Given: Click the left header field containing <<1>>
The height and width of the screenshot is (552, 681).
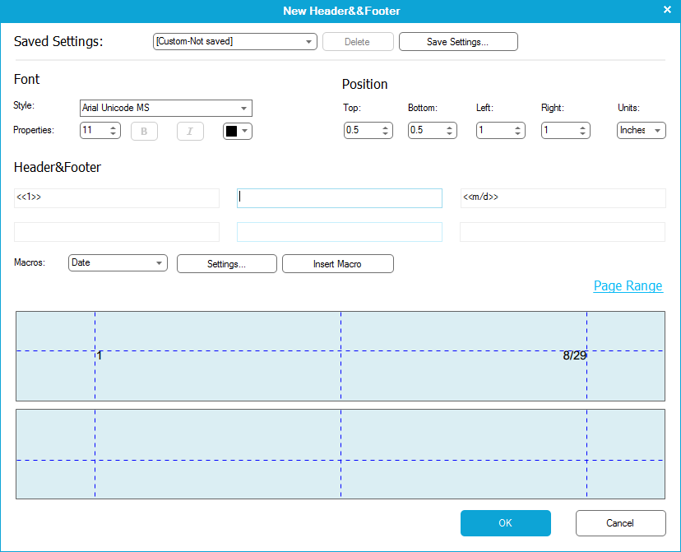Looking at the screenshot, I should click(117, 198).
